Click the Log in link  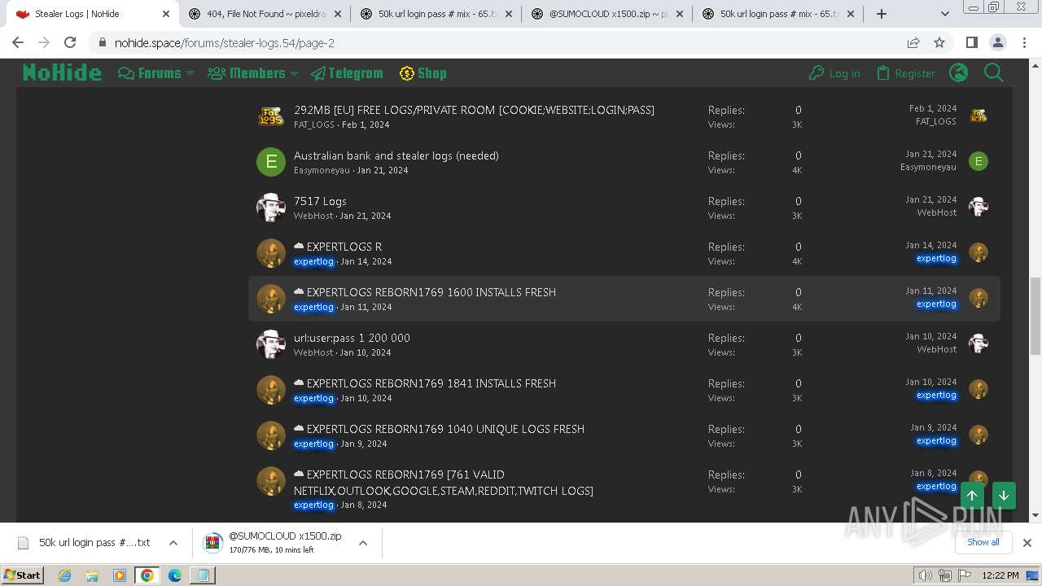[834, 73]
